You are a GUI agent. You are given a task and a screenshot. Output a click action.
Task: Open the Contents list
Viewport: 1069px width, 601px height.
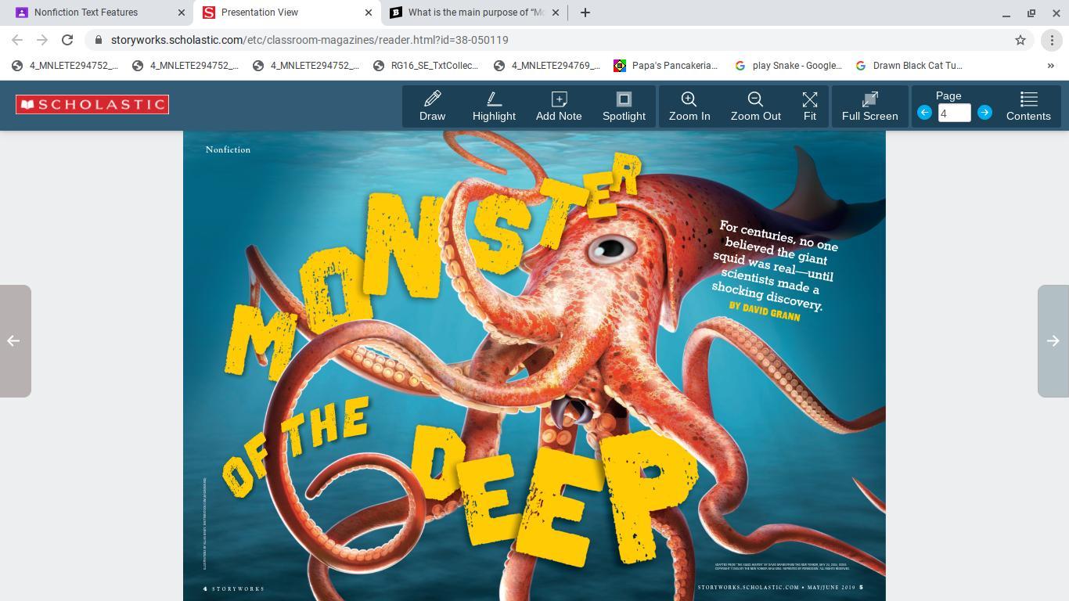[1028, 106]
